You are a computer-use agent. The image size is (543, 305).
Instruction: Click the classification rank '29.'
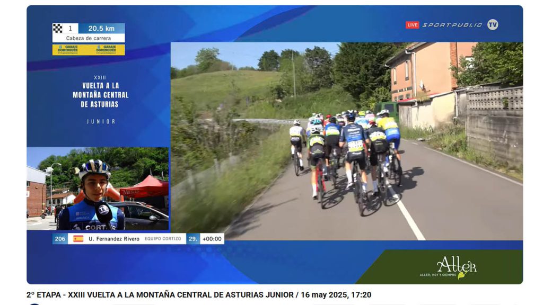pos(193,239)
